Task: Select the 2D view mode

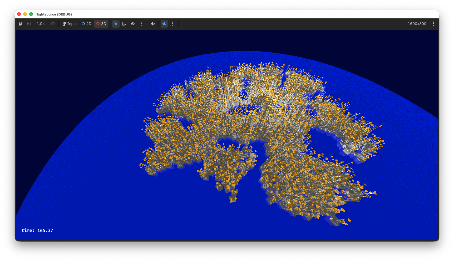Action: tap(86, 24)
